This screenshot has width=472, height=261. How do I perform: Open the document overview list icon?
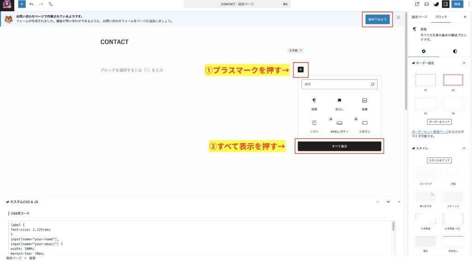(x=50, y=4)
